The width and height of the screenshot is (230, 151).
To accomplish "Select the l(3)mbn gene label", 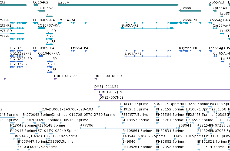I will 185,8.
